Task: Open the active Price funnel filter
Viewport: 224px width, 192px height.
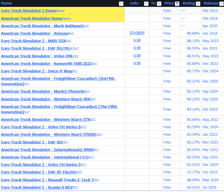Action: click(177, 4)
